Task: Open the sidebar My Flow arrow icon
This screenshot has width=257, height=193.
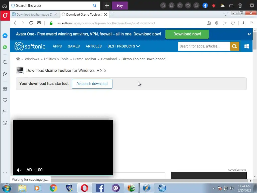Action: pos(5,74)
